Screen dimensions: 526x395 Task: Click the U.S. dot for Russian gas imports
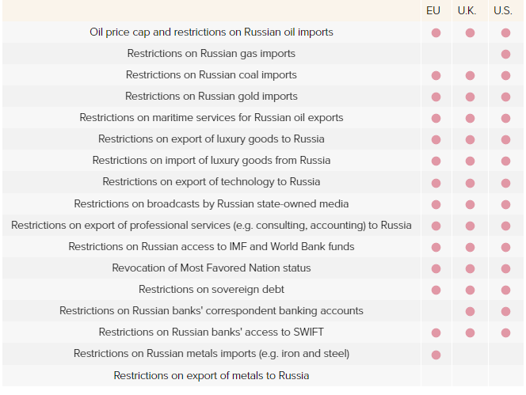505,54
